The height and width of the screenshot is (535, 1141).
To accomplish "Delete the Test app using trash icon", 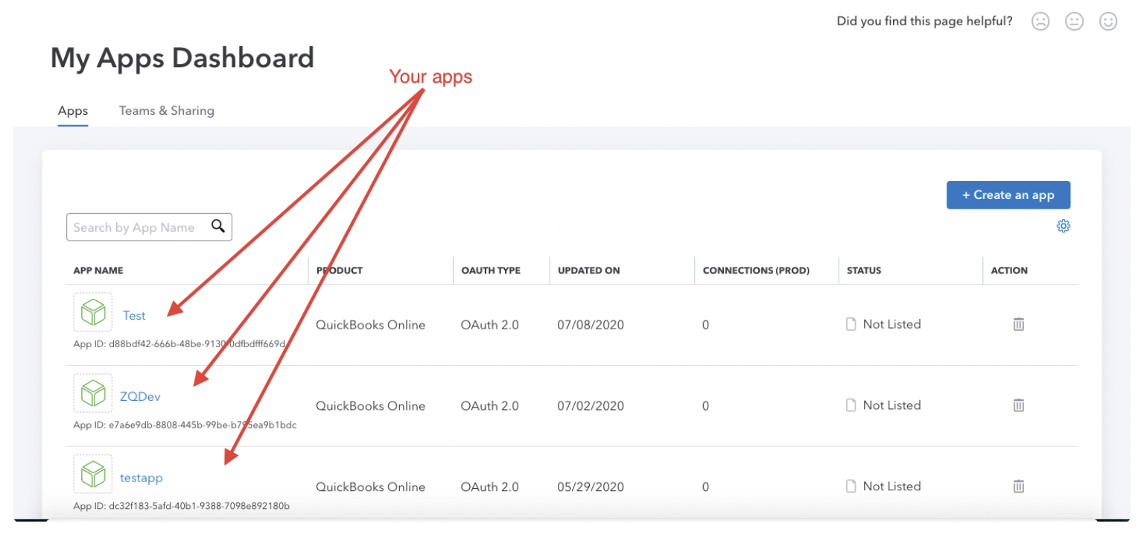I will pos(1018,324).
